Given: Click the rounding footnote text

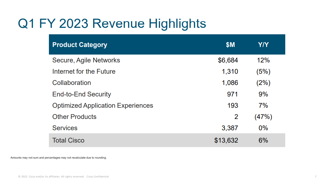Looking at the screenshot, I should tap(58, 158).
